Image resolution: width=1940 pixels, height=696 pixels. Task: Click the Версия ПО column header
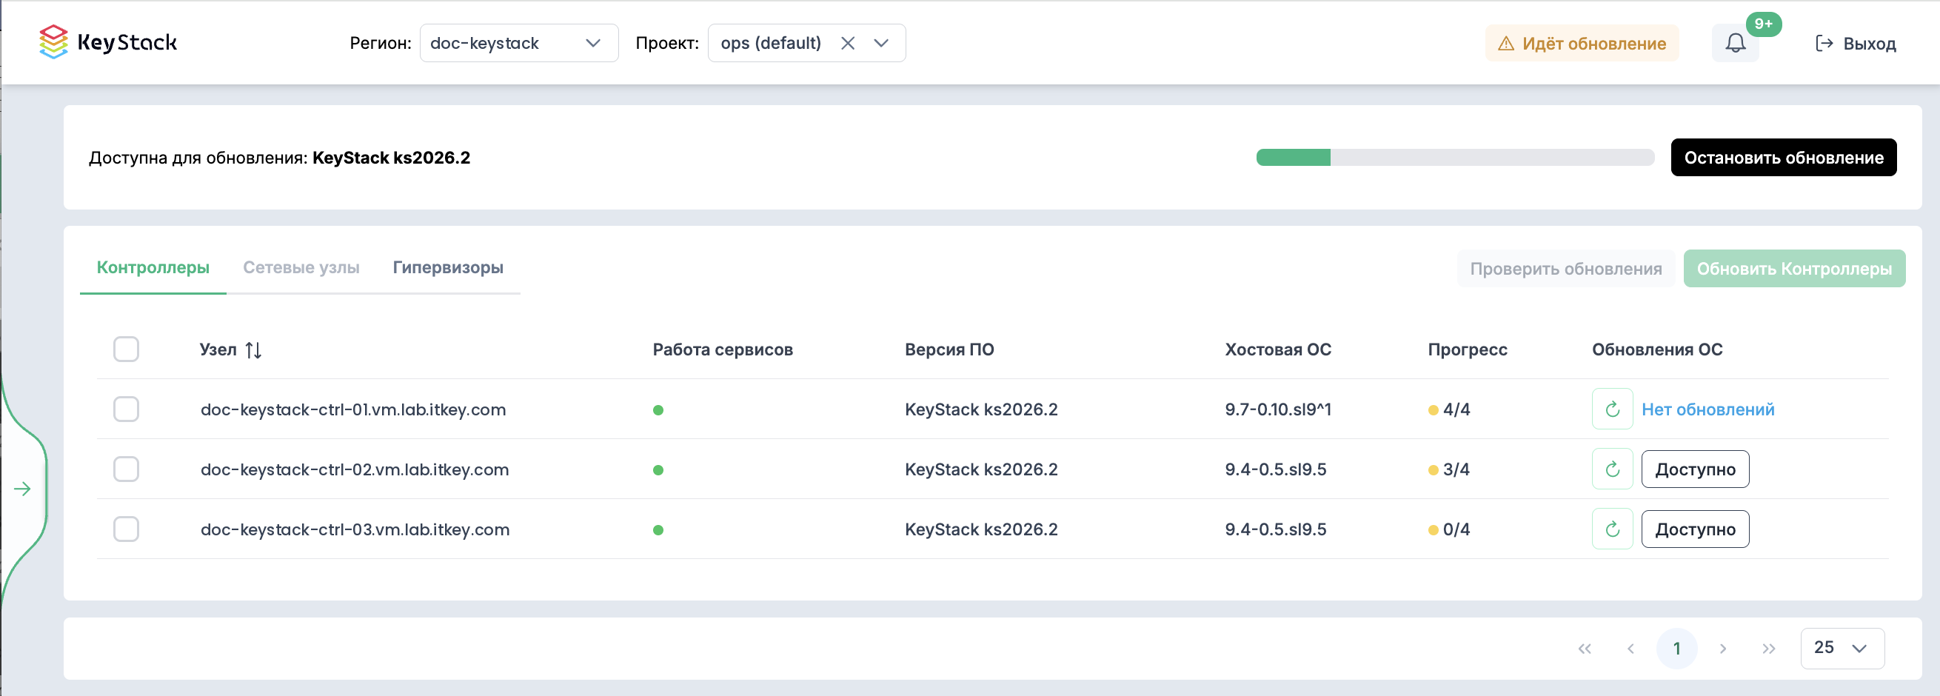pos(949,349)
